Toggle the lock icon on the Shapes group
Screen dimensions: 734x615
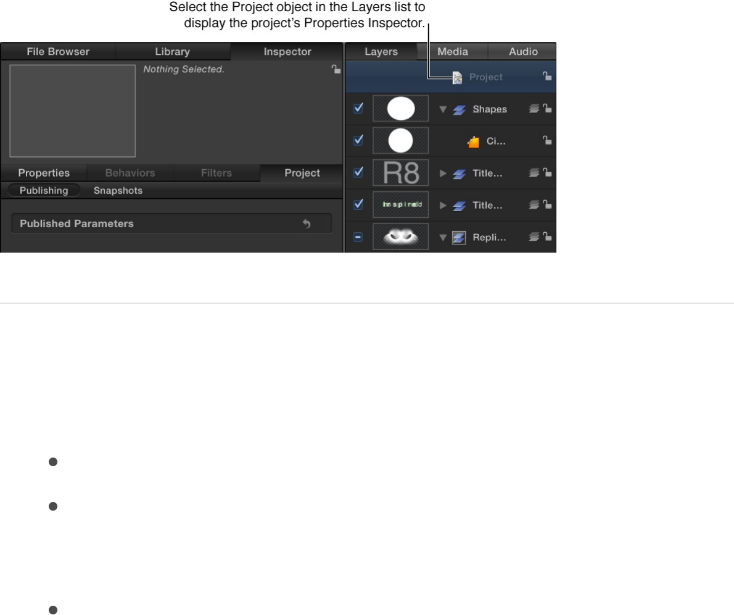pos(546,108)
